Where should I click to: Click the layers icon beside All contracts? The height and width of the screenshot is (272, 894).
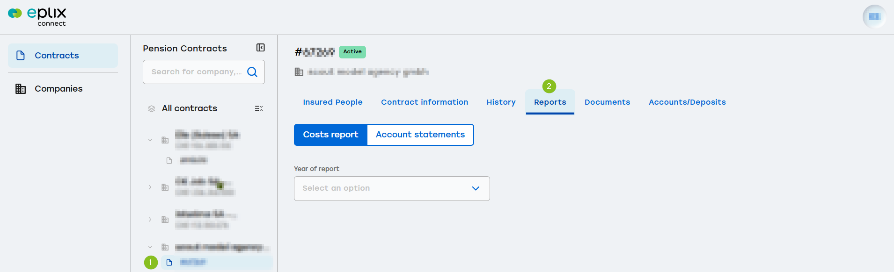tap(152, 108)
